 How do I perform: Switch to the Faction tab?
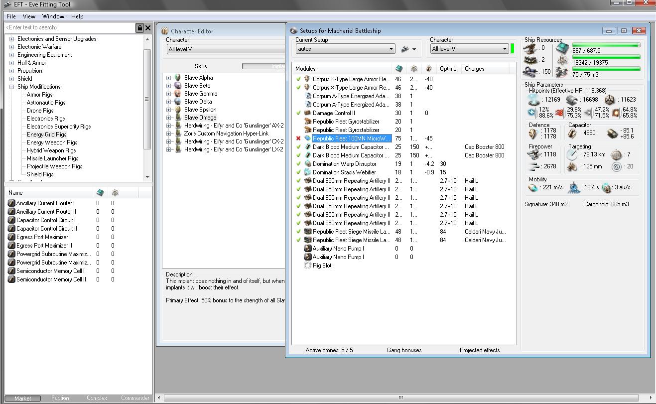60,398
